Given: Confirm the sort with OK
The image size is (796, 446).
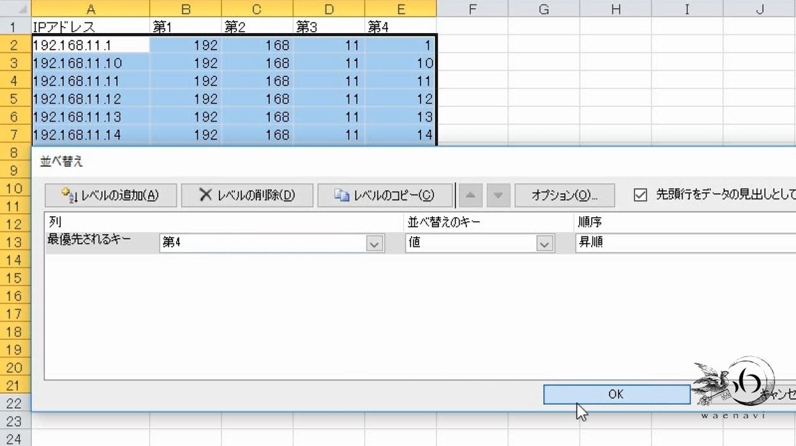Looking at the screenshot, I should tap(616, 394).
